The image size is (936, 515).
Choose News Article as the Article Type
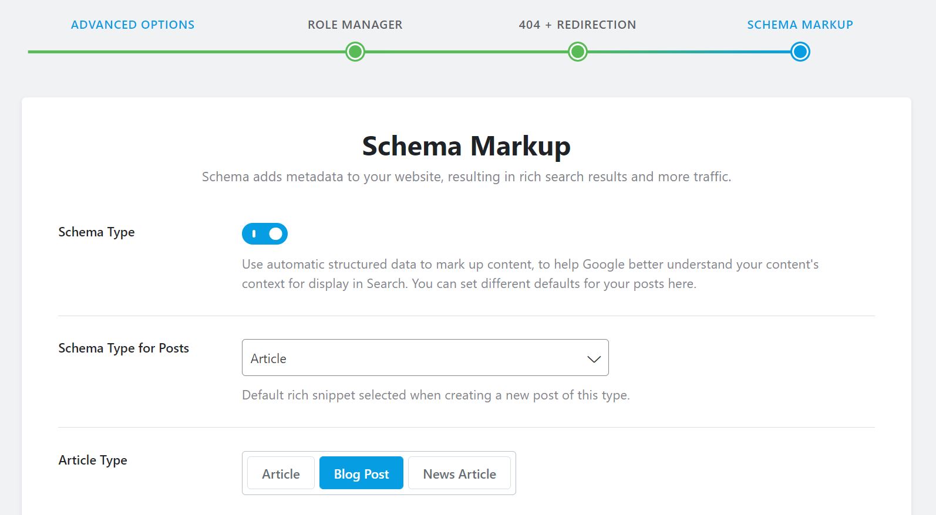coord(459,473)
